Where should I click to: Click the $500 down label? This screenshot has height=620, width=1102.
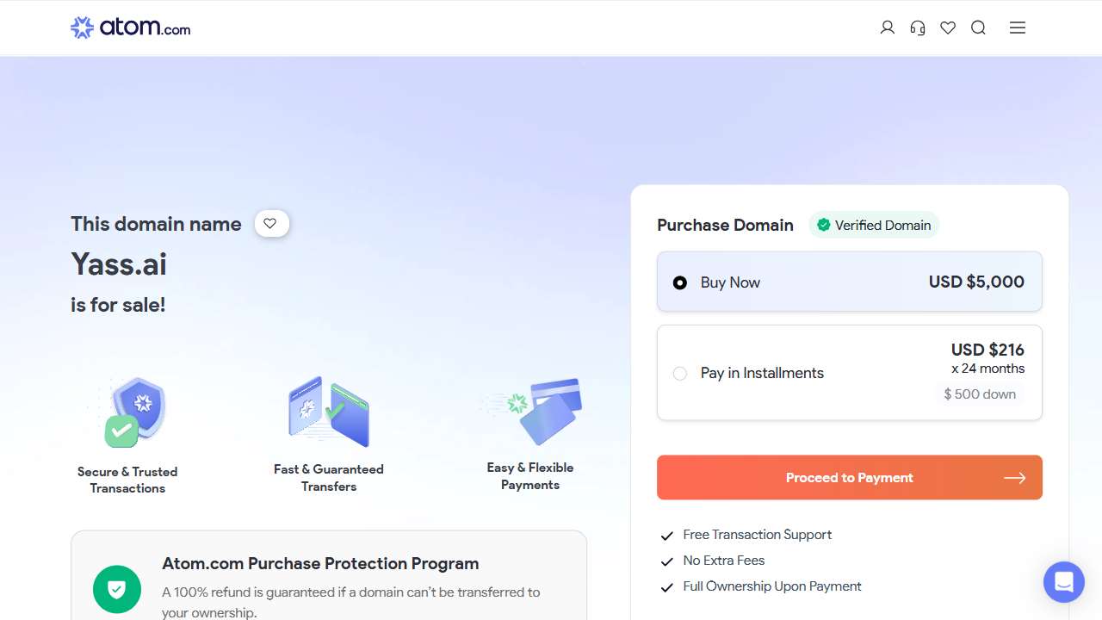click(980, 394)
